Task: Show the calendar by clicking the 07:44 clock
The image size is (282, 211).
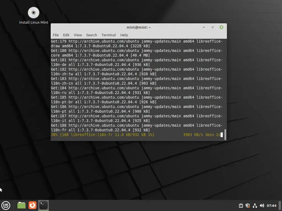Action: click(x=271, y=206)
